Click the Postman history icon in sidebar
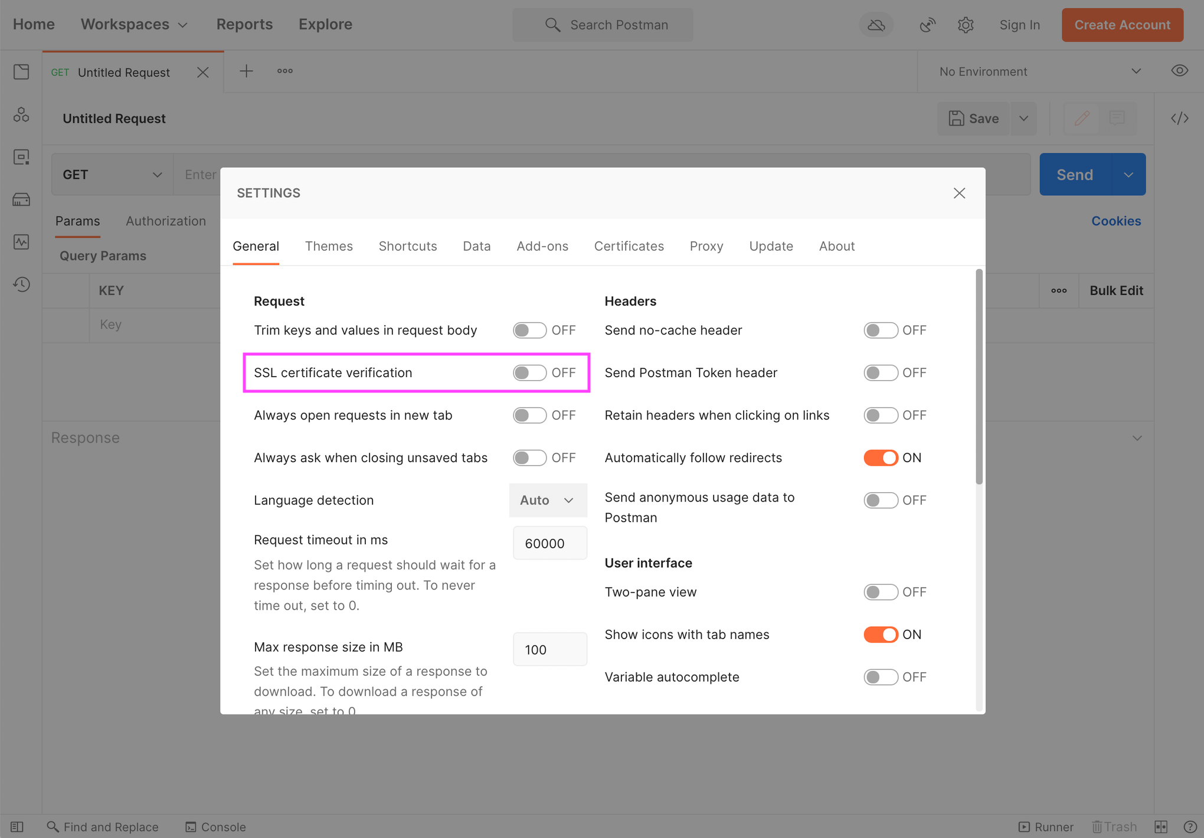This screenshot has height=838, width=1204. click(20, 284)
